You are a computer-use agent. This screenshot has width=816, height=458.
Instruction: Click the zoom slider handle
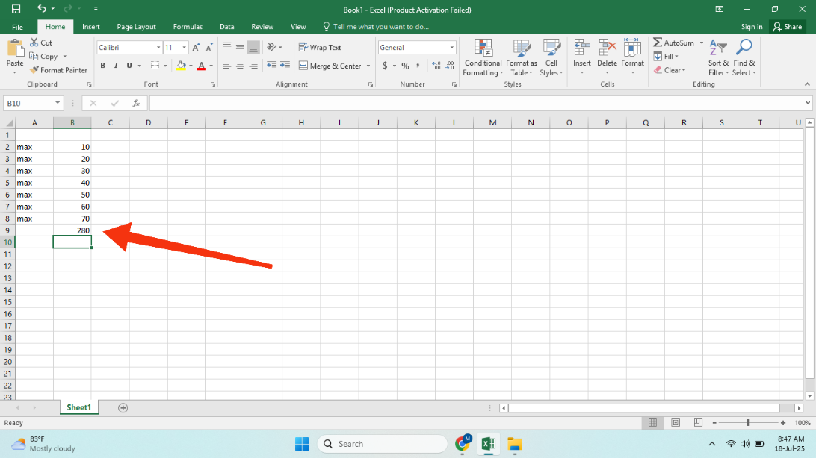pyautogui.click(x=748, y=423)
